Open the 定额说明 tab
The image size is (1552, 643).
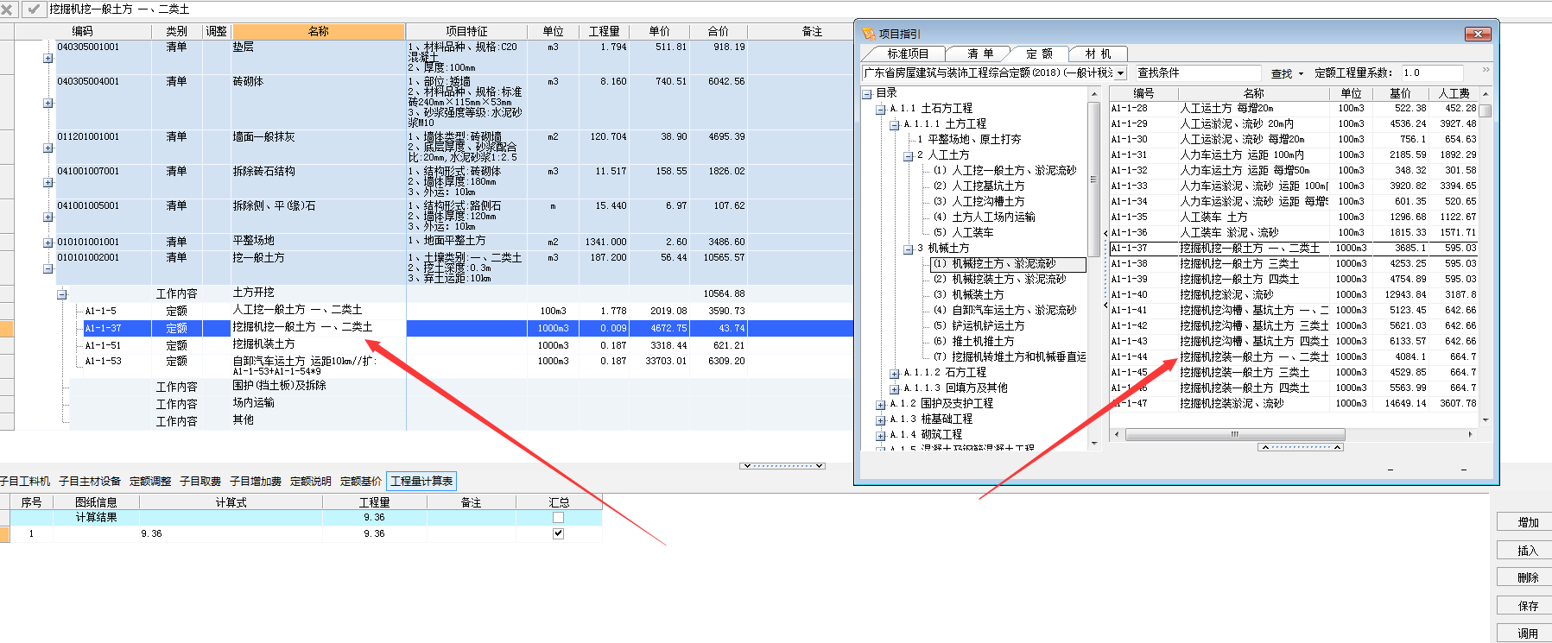click(x=311, y=482)
